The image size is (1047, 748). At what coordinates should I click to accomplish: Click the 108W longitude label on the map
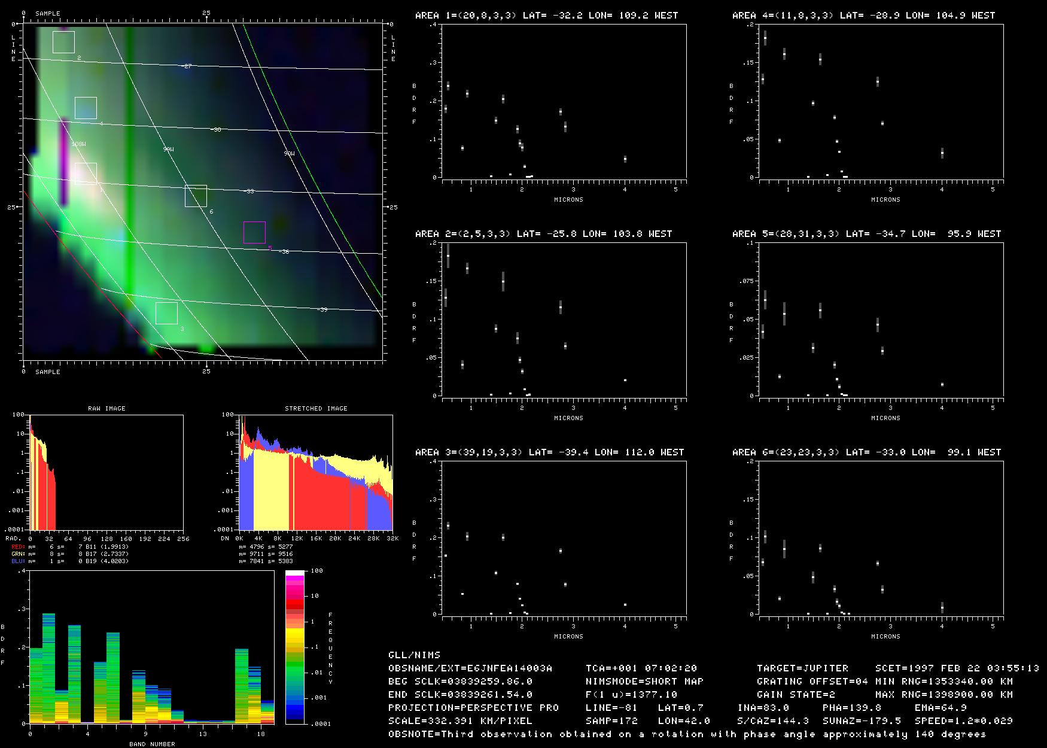78,144
